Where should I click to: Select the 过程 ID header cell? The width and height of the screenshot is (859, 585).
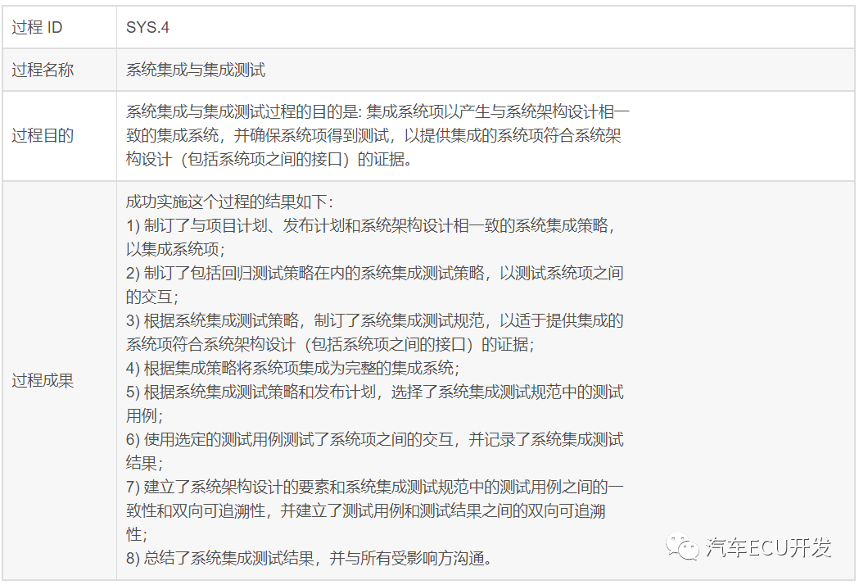[37, 27]
